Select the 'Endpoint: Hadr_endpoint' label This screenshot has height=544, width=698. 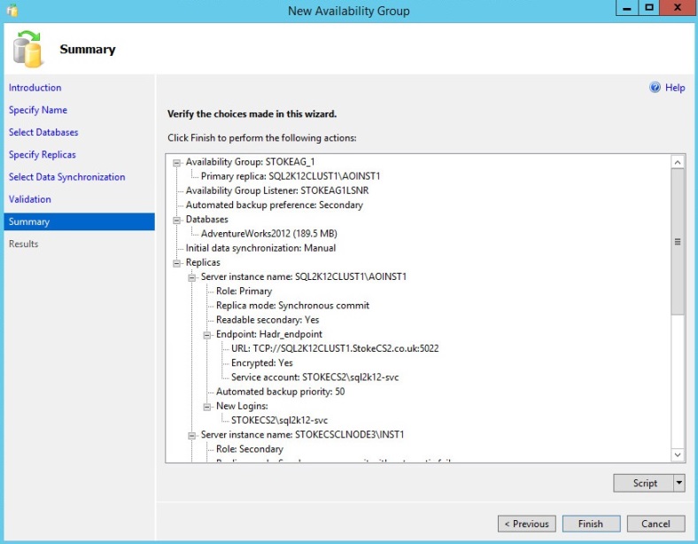click(x=269, y=334)
